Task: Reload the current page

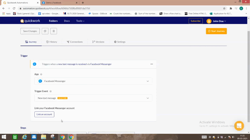Action: coord(14,9)
